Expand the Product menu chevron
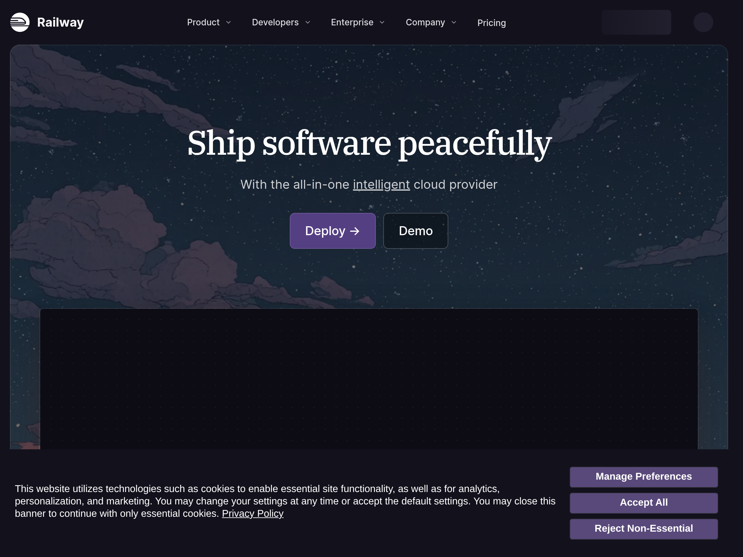Image resolution: width=743 pixels, height=557 pixels. coord(228,23)
